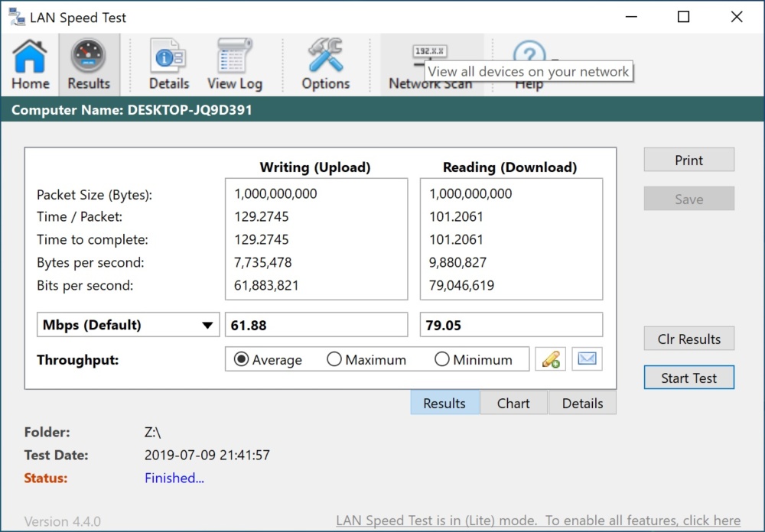Click upload time to complete 129.2745

(x=262, y=239)
